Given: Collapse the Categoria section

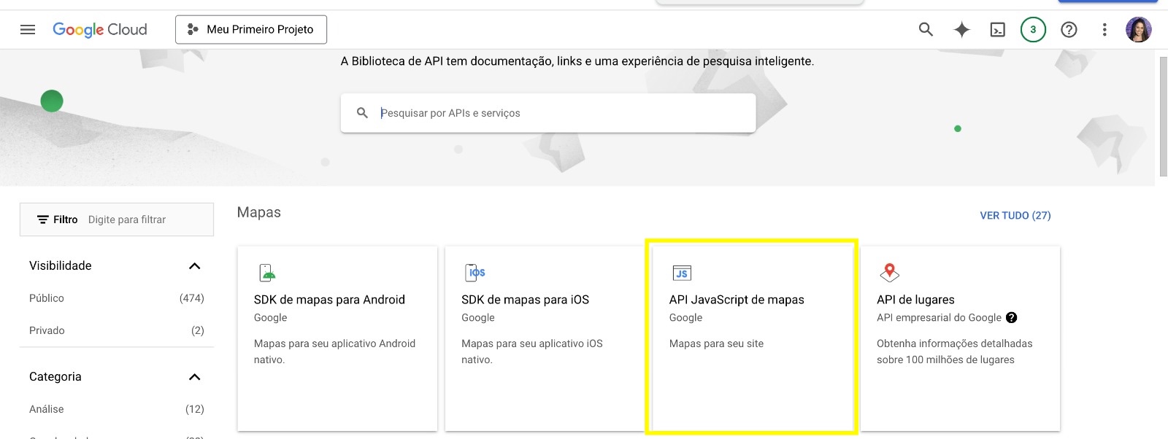Looking at the screenshot, I should tap(194, 377).
